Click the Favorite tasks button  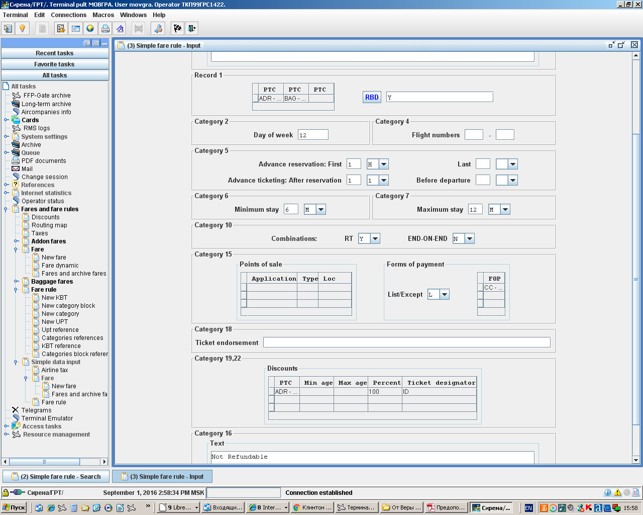pos(54,64)
